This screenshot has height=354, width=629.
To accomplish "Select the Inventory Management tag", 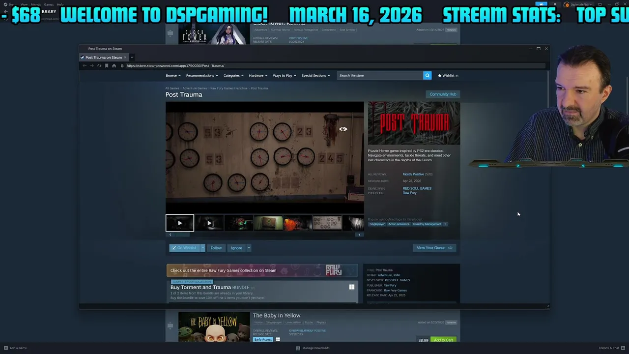I will click(427, 224).
